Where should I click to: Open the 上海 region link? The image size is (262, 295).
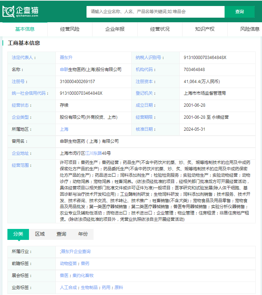pyautogui.click(x=64, y=129)
